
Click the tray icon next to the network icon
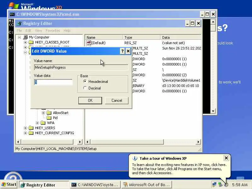click(x=220, y=185)
